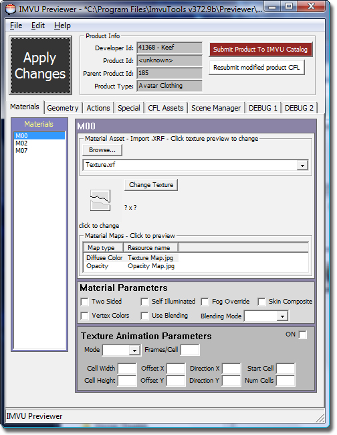Open the Scene Manager tab
This screenshot has height=435, width=337.
[216, 108]
